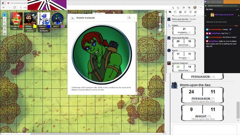Image resolution: width=240 pixels, height=135 pixels.
Task: Activate the magnifier Zoom tool
Action: 4,22
